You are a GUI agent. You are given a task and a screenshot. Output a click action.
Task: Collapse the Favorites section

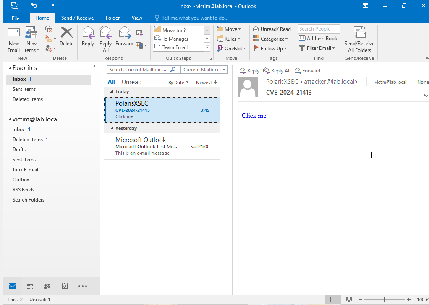coord(10,68)
